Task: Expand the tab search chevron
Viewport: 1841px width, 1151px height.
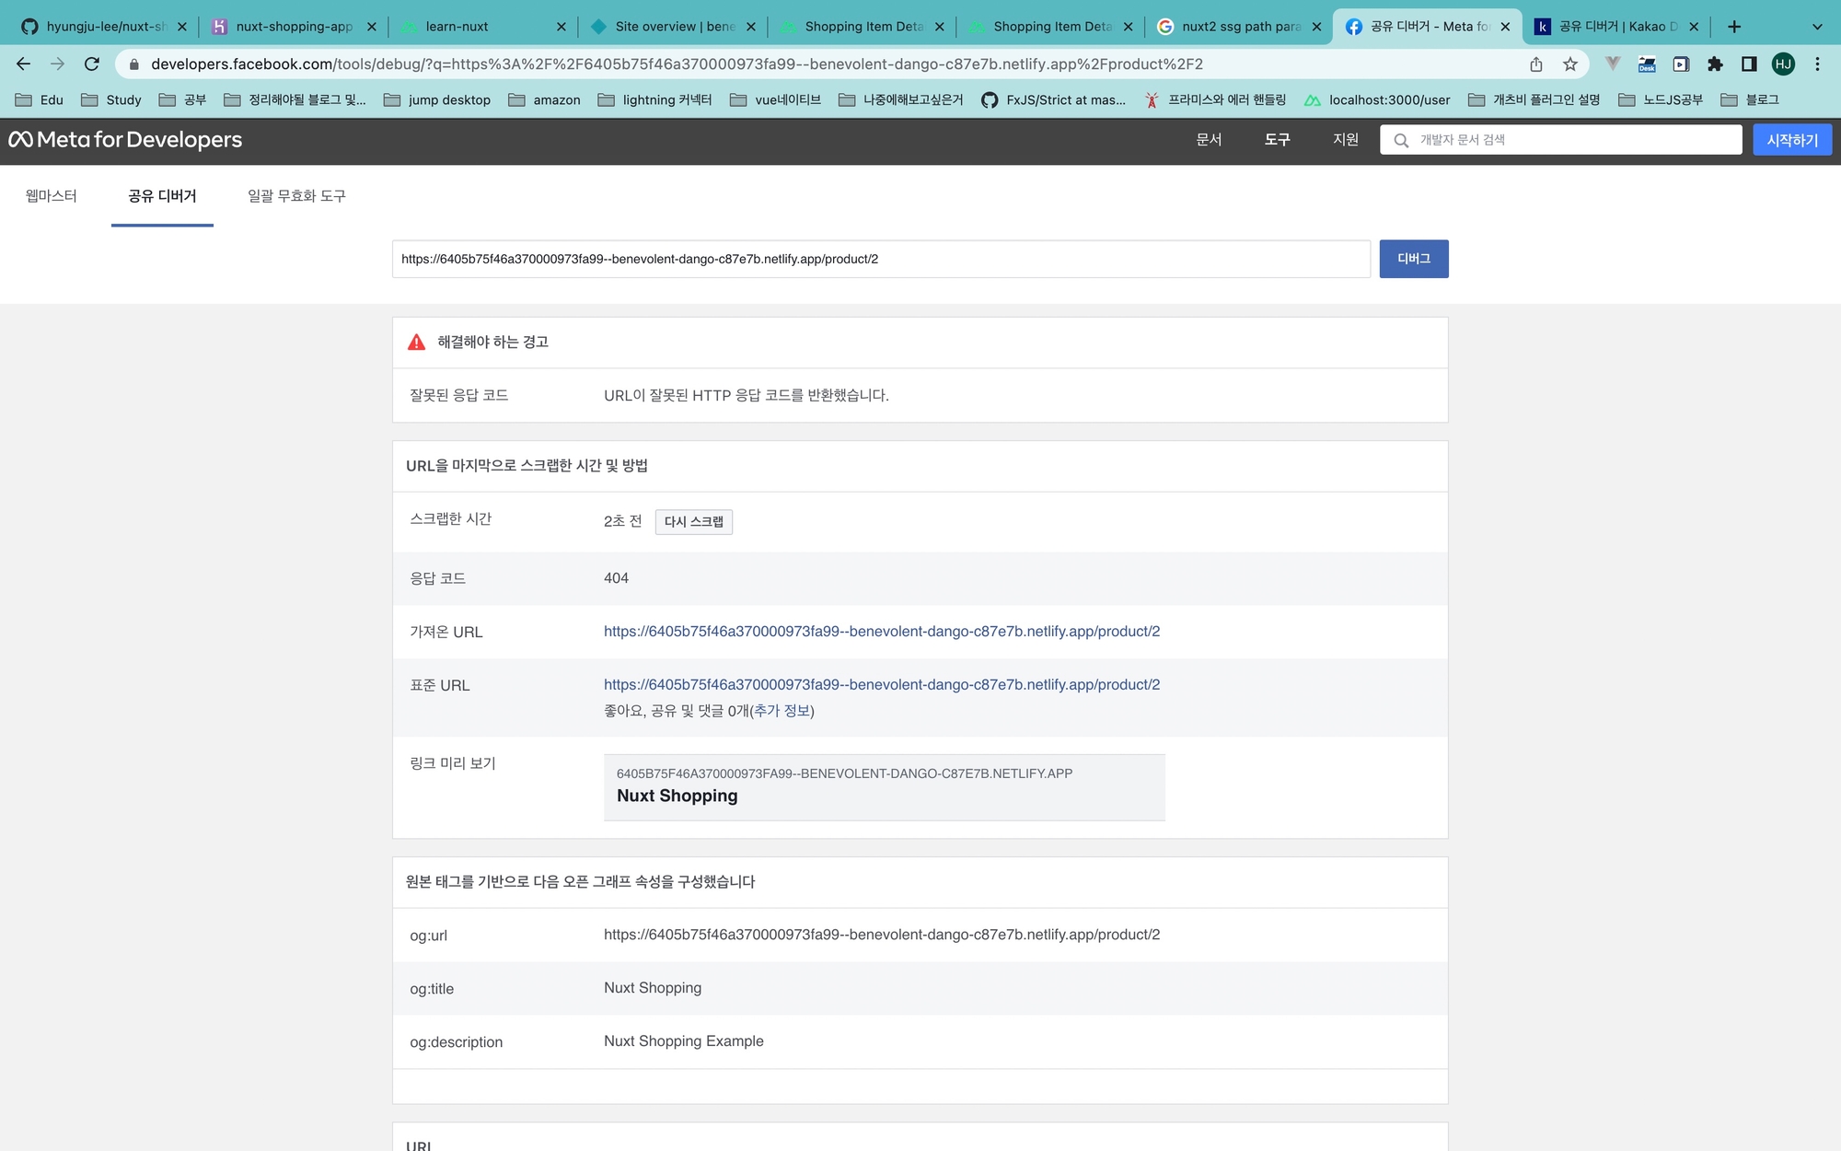Action: coord(1817,27)
